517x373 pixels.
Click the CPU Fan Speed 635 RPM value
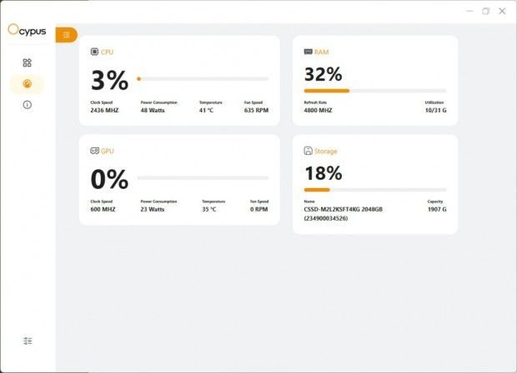point(256,110)
